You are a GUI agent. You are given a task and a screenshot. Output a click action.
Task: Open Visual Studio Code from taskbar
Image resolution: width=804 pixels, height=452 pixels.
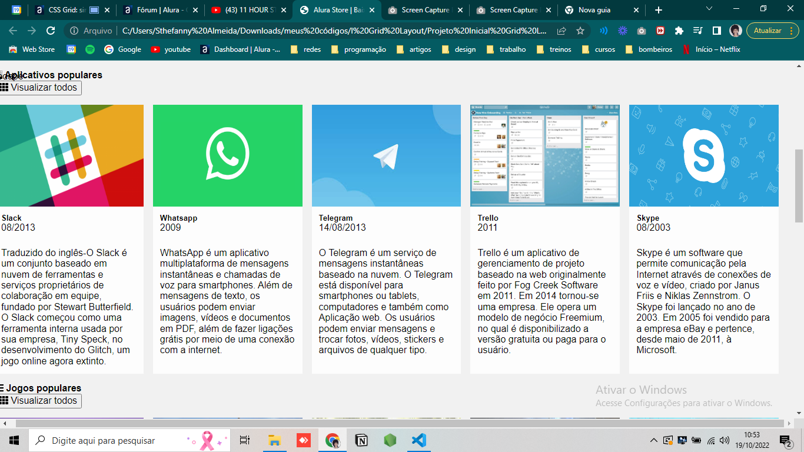418,440
